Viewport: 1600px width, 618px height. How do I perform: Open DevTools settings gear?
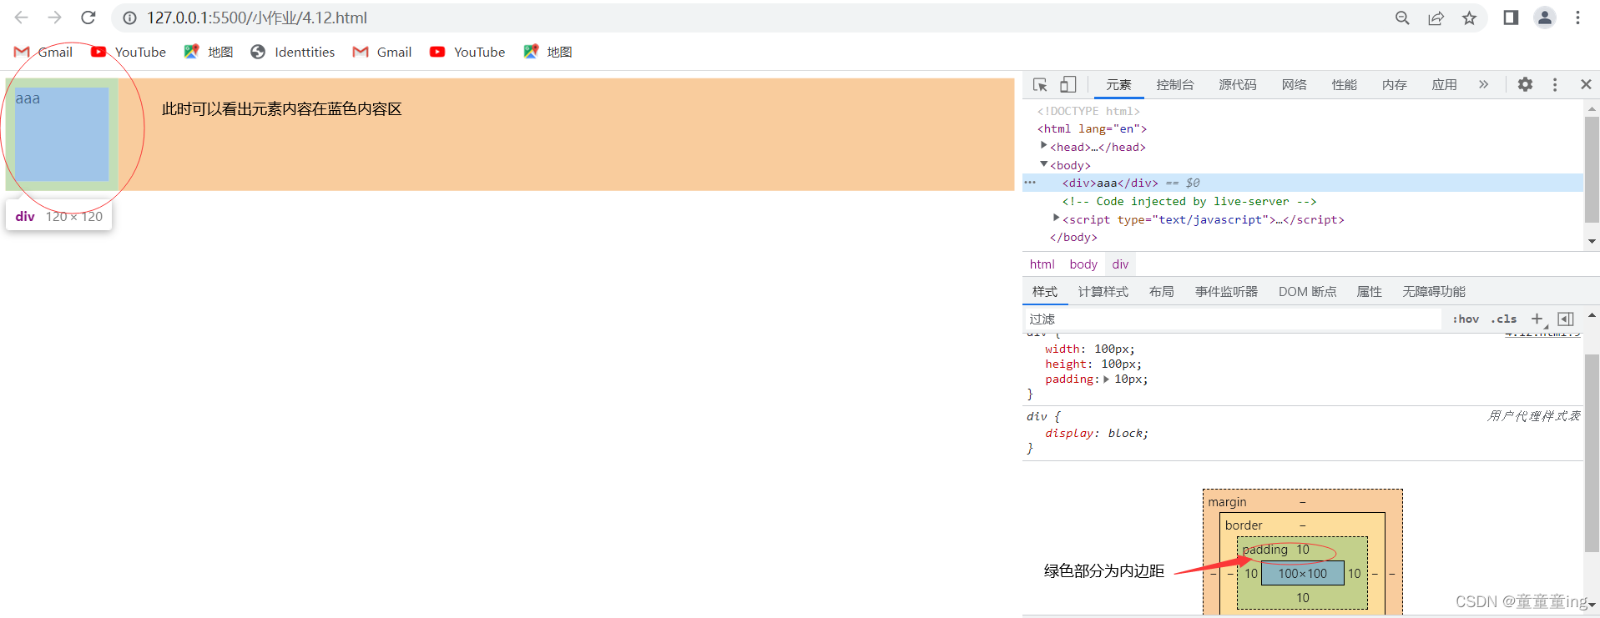click(x=1525, y=84)
